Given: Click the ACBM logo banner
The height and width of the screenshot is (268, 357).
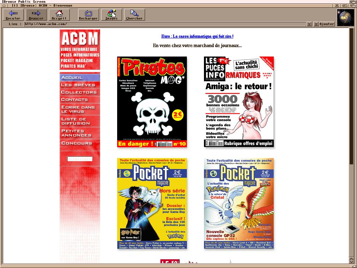Looking at the screenshot, I should tap(80, 50).
